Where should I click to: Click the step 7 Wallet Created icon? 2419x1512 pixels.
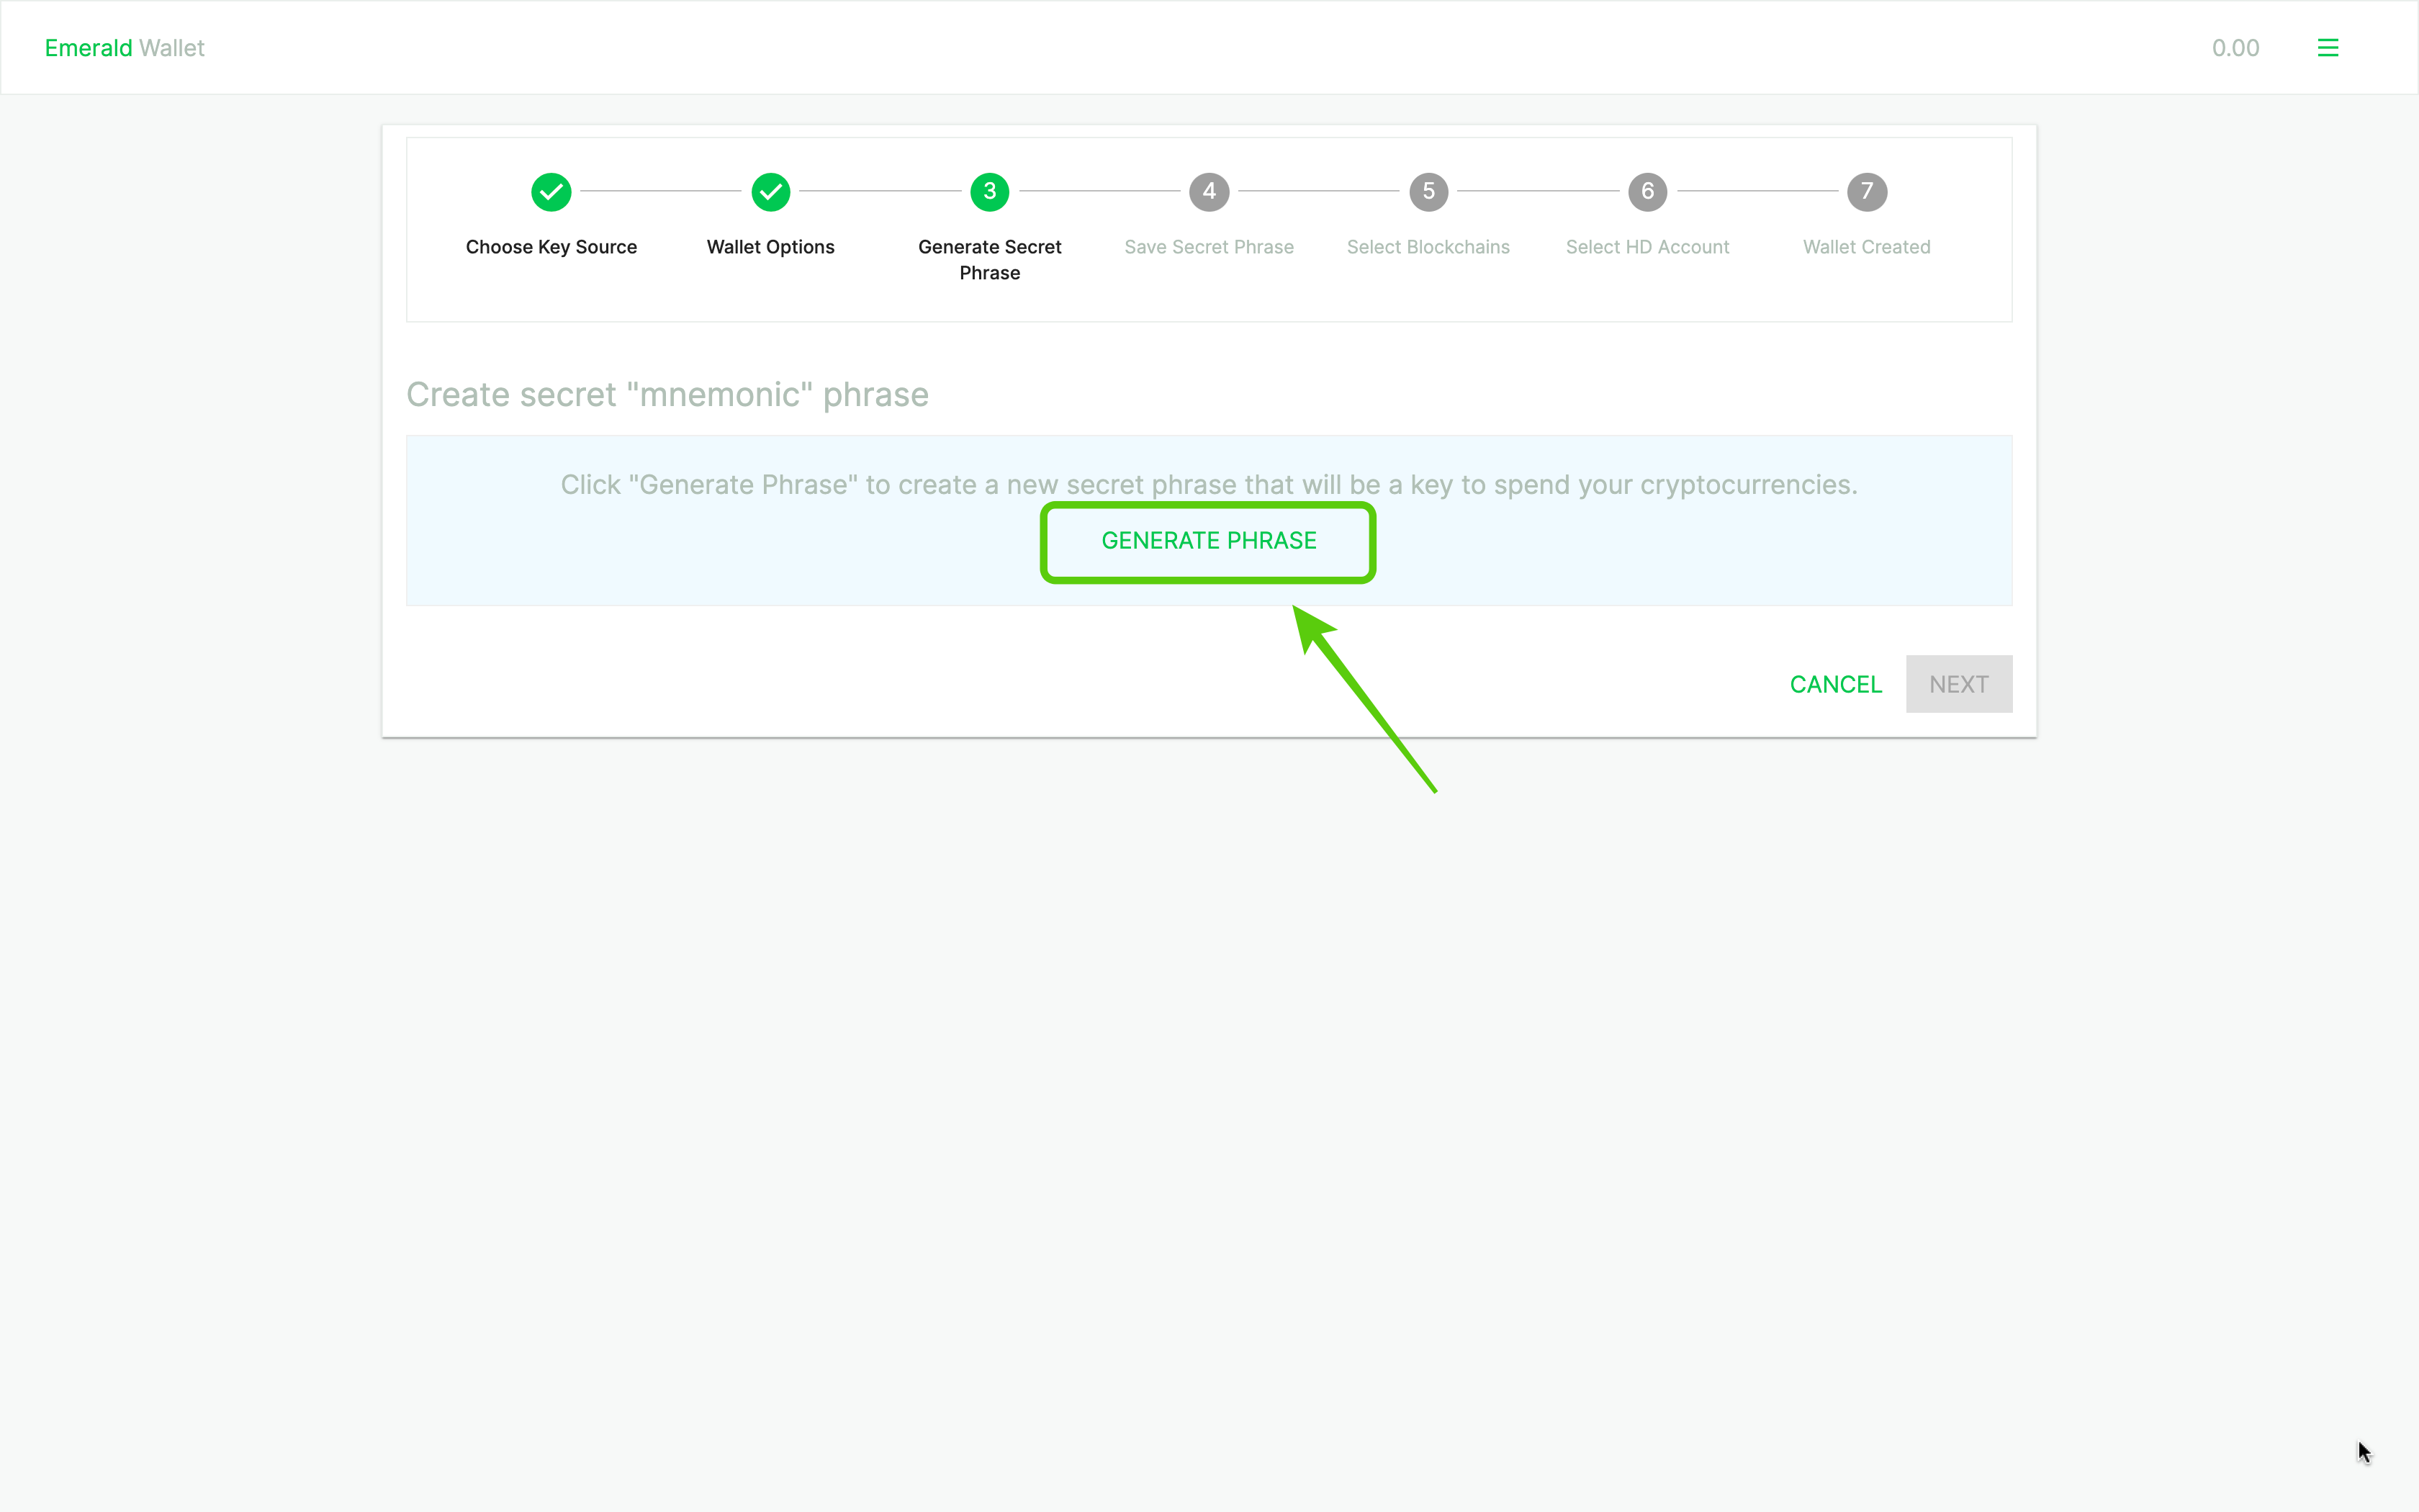(x=1865, y=192)
